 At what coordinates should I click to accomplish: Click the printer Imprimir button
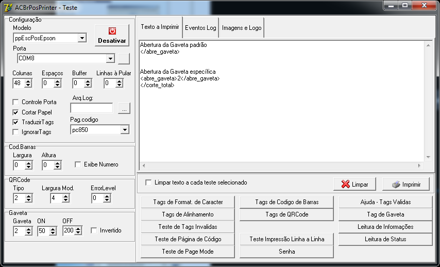[x=406, y=184]
